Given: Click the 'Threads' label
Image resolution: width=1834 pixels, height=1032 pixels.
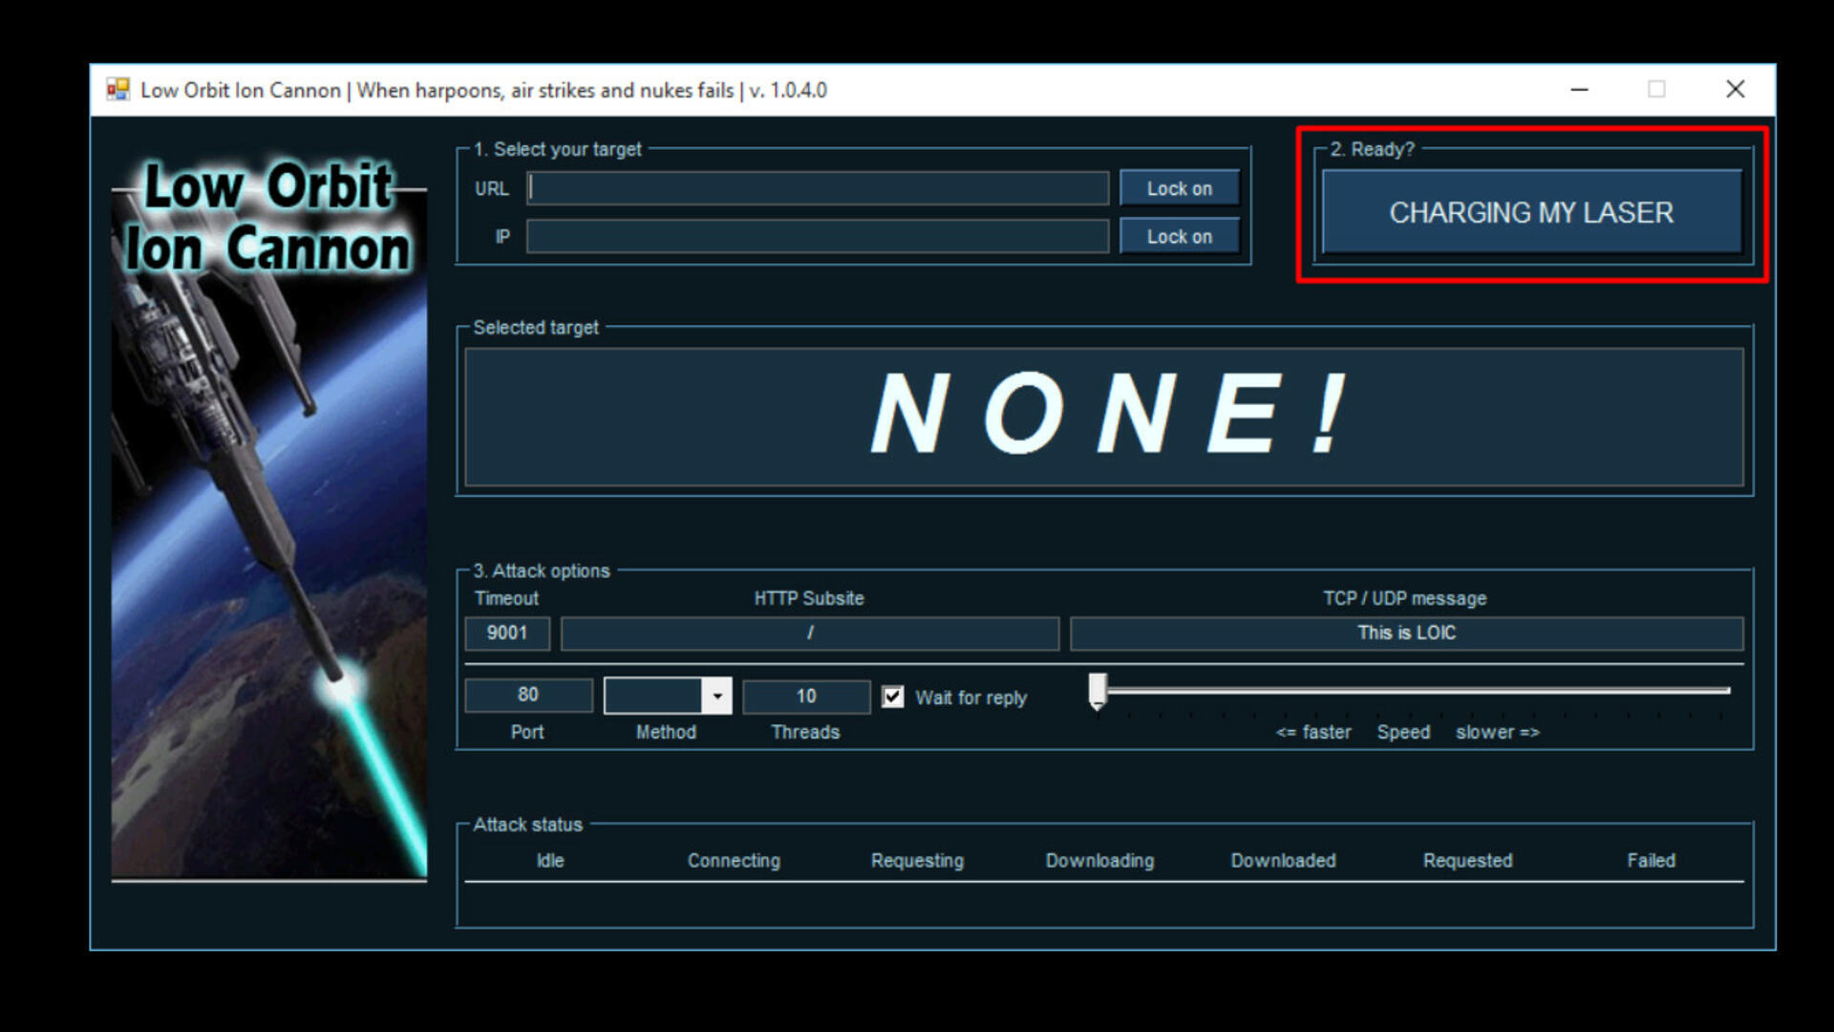Looking at the screenshot, I should click(x=805, y=732).
